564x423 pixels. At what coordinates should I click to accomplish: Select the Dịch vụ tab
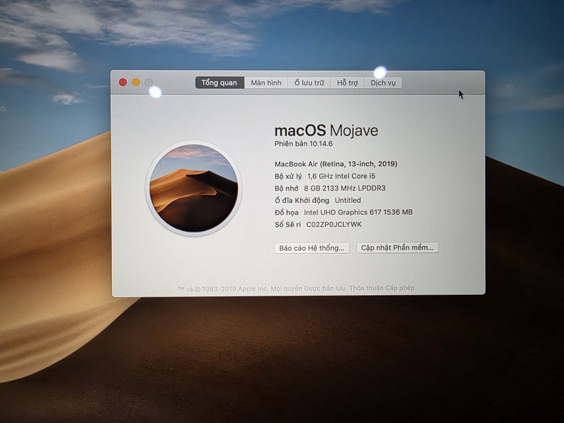pyautogui.click(x=383, y=83)
